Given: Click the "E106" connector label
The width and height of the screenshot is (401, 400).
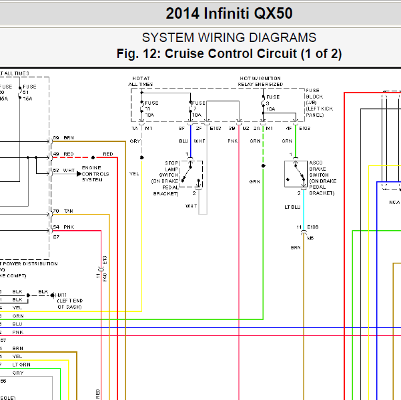Looking at the screenshot, I should point(312,227).
